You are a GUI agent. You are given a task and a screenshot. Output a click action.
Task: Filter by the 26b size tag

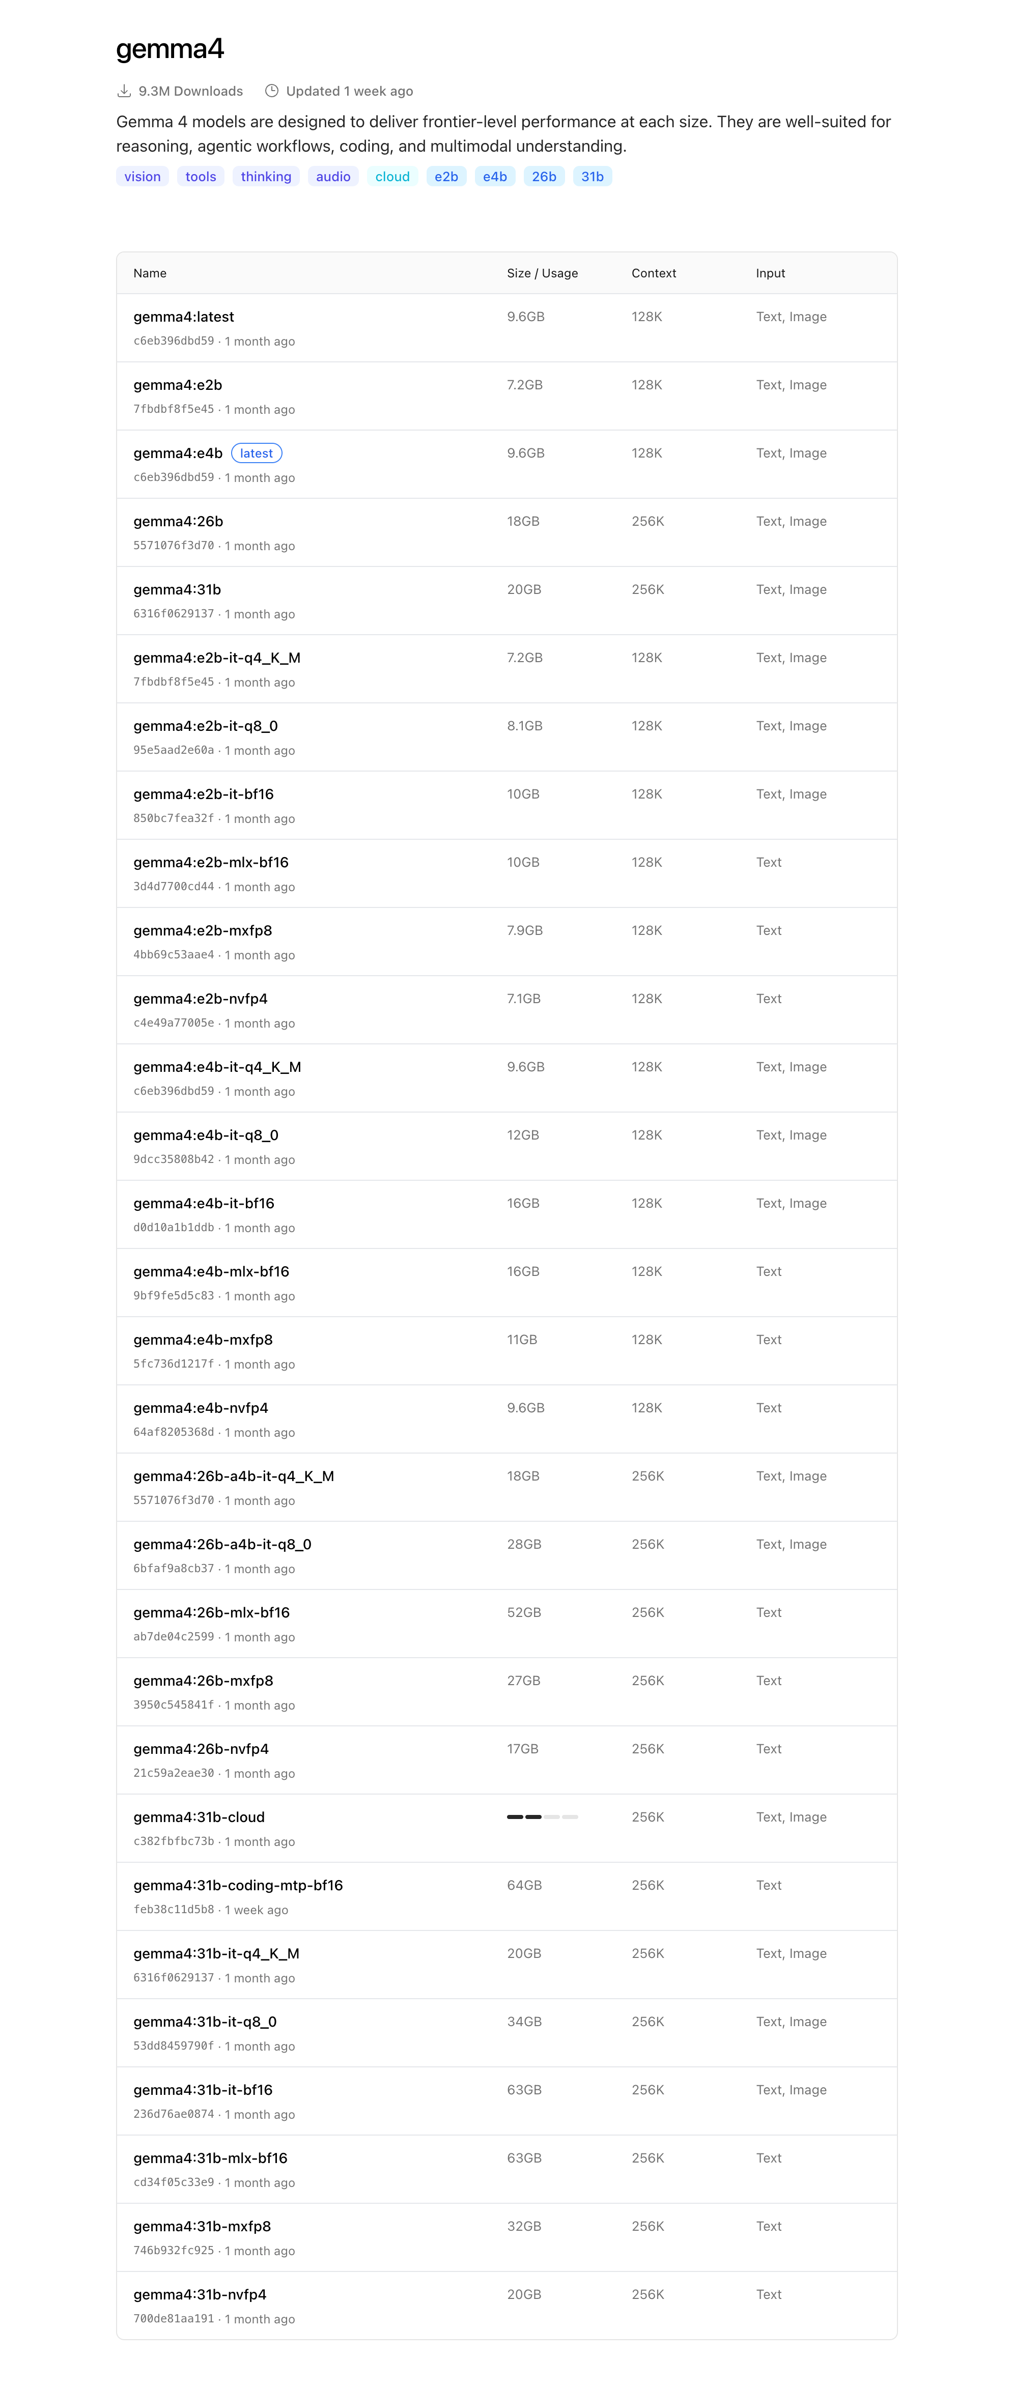544,177
